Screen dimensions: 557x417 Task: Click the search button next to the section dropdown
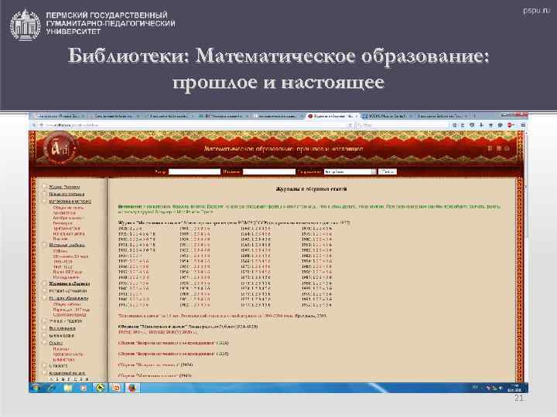point(388,171)
